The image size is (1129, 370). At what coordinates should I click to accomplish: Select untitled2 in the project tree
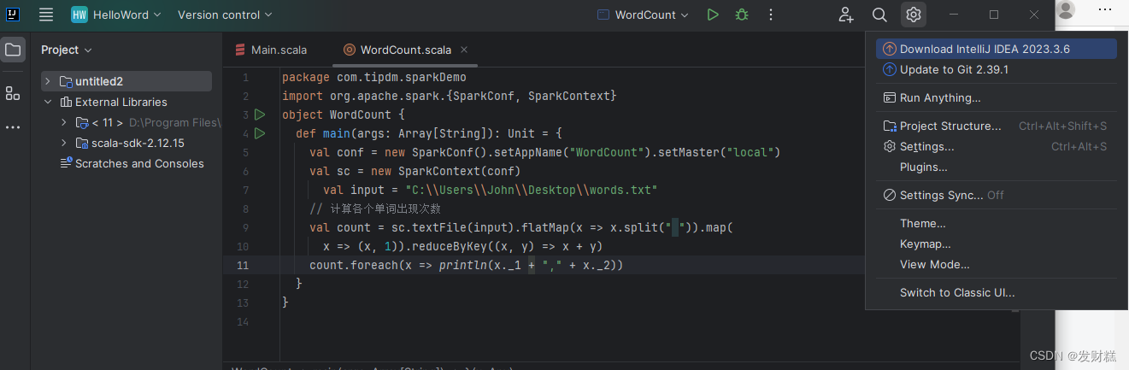point(126,81)
